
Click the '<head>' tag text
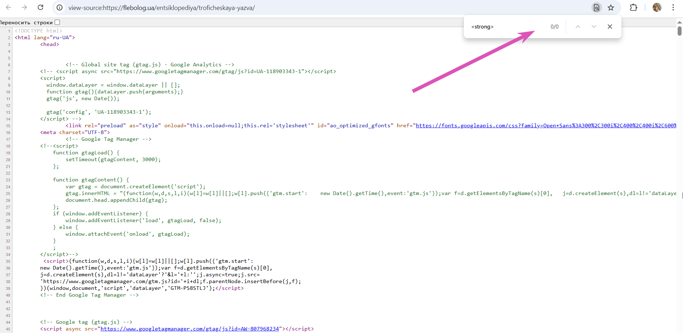(x=50, y=44)
